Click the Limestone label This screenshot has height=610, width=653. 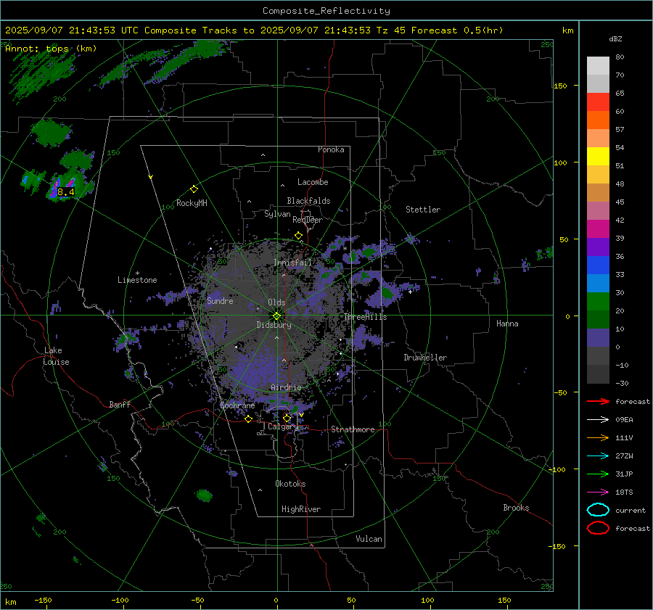[137, 280]
